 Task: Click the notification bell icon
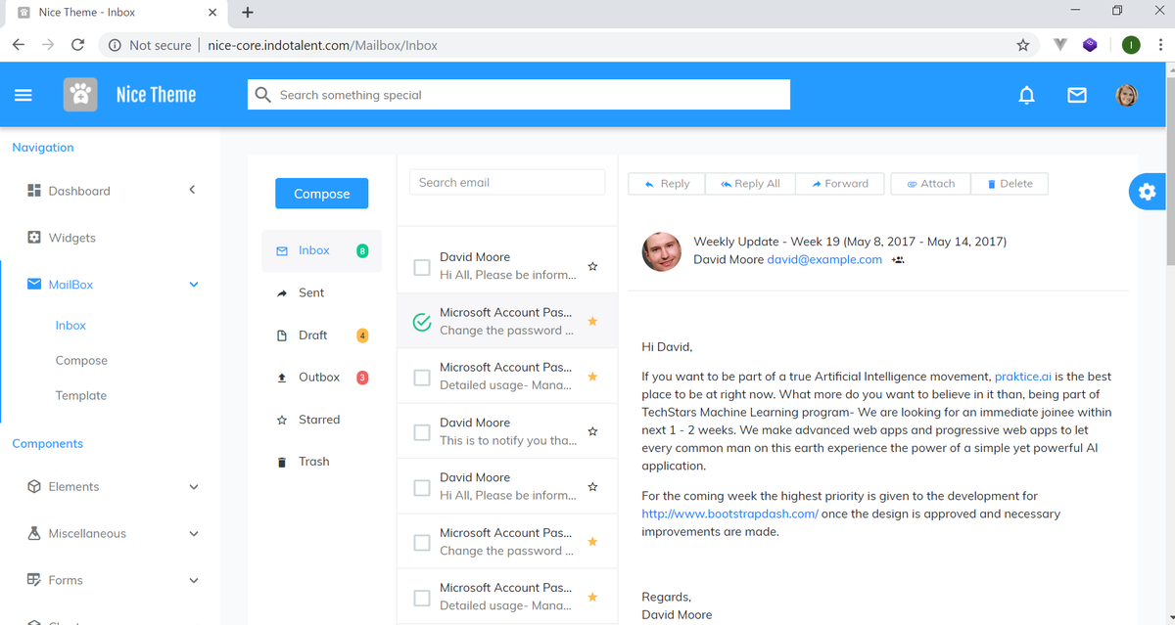click(x=1026, y=95)
